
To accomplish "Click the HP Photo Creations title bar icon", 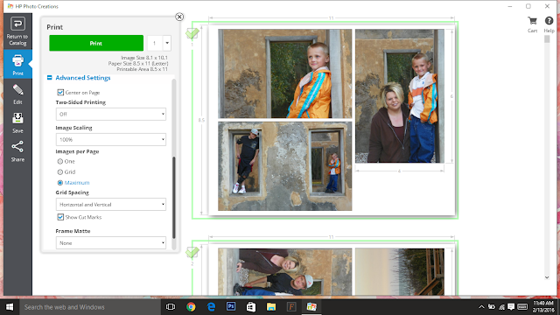I will [x=10, y=6].
